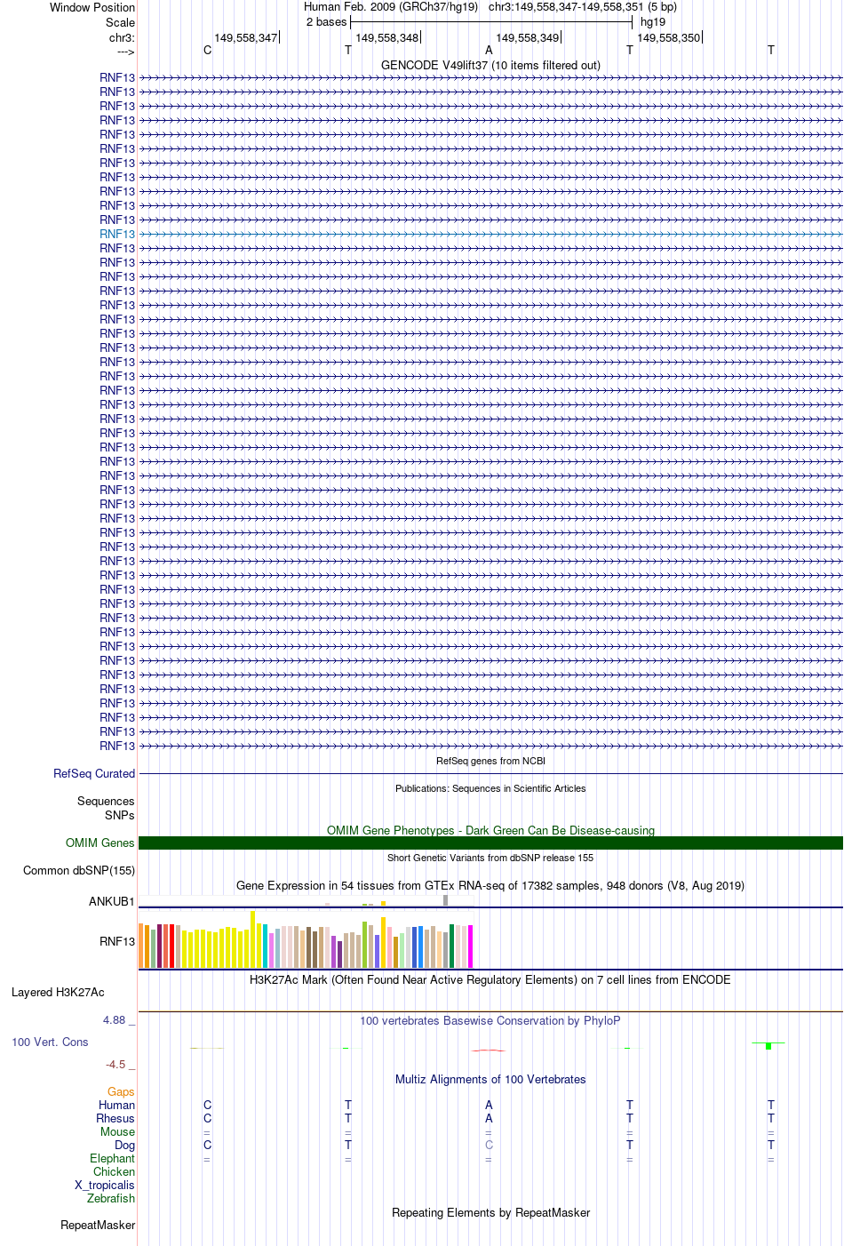This screenshot has width=844, height=1246.
Task: Click position label 149,558,350
Action: pyautogui.click(x=669, y=38)
